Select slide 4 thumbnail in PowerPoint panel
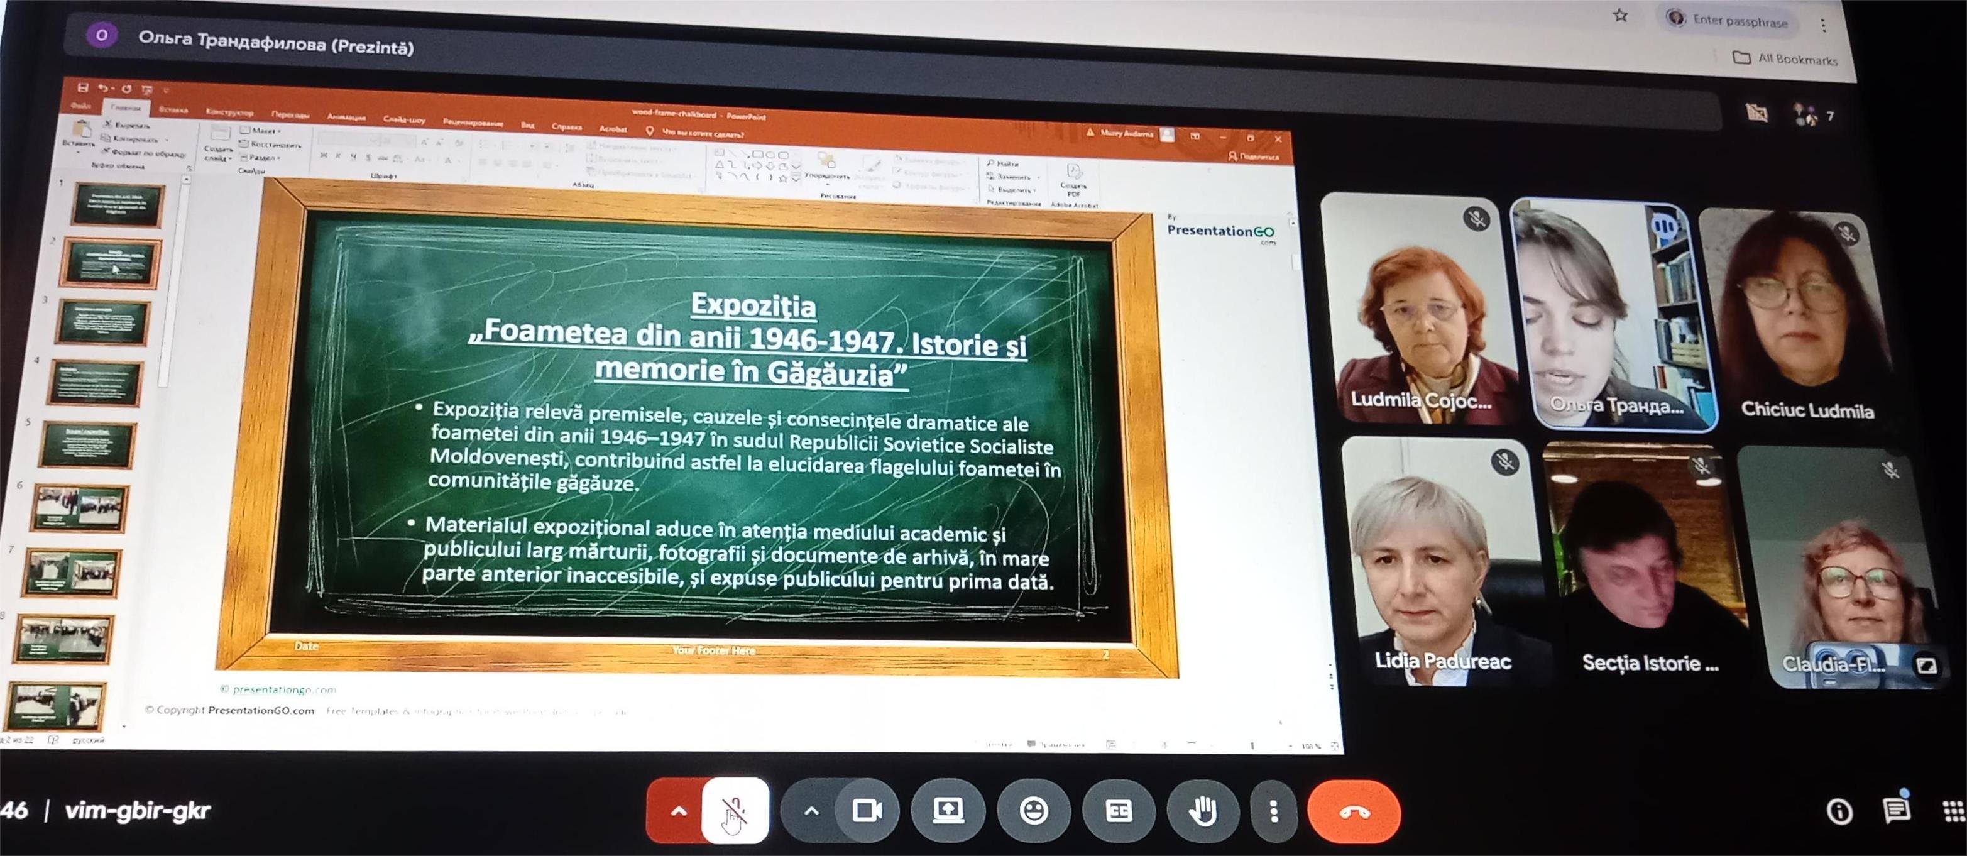1967x856 pixels. (x=93, y=383)
